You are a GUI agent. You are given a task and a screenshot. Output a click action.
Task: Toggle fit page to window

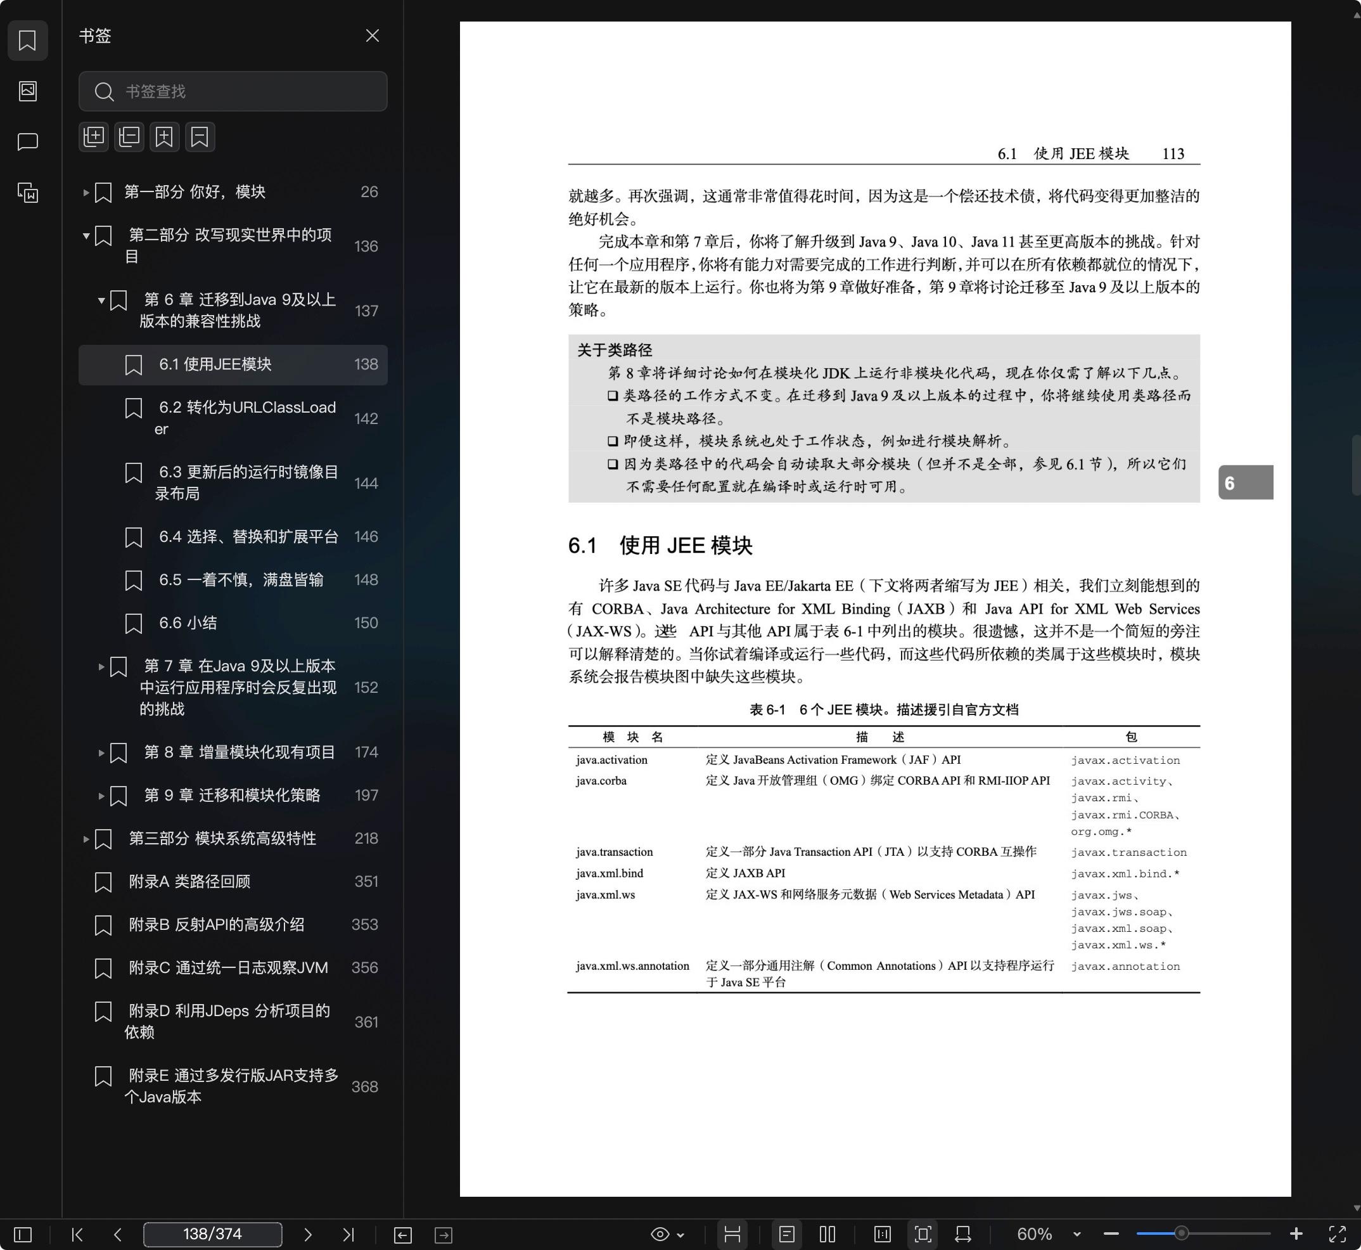click(923, 1234)
